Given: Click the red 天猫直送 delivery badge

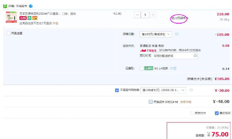Looking at the screenshot, I should 148,50.
